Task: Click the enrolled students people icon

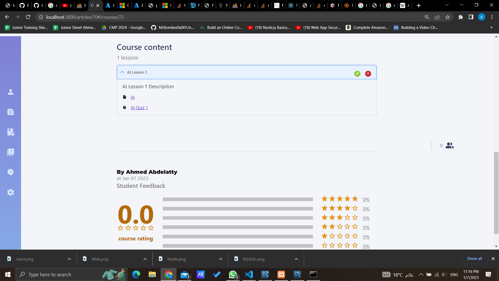Action: pos(449,145)
